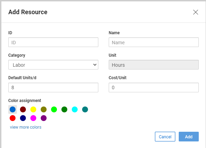Screen dimensions: 206x148
Task: Click the Add button
Action: (x=189, y=137)
